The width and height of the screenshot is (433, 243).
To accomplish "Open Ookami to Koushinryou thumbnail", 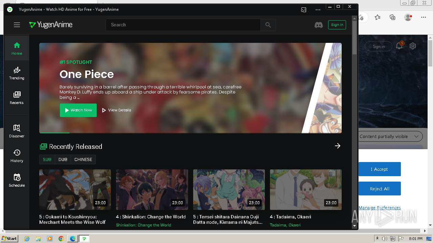I will pos(75,190).
